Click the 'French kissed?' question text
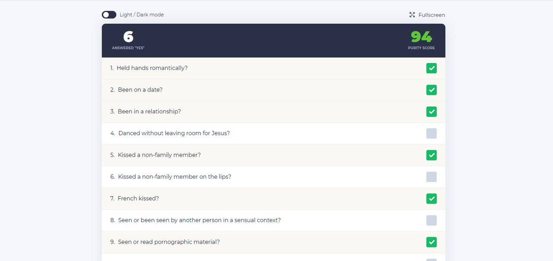553x261 pixels. click(138, 198)
